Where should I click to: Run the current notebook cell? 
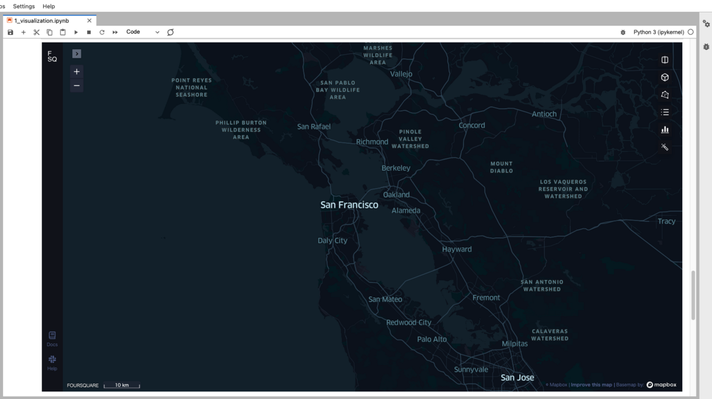tap(76, 32)
